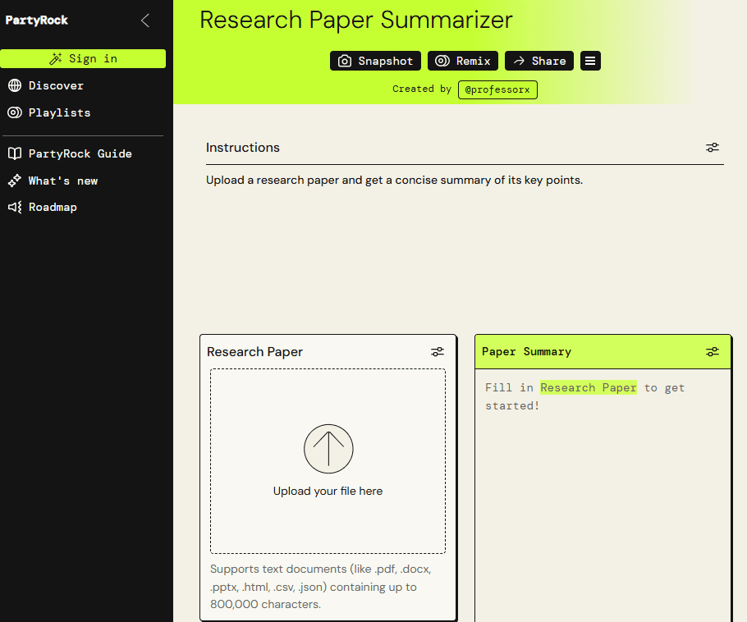
Task: Open settings for the Paper Summary widget
Action: coord(713,351)
